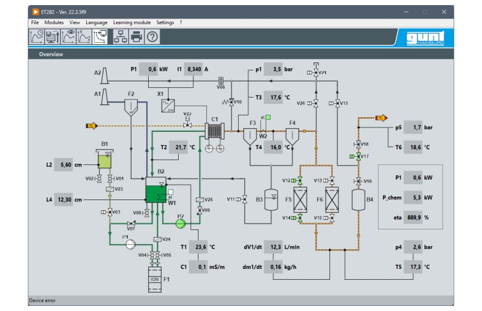Toggle valve V12 above filter F5
Viewport: 482px width, 311px height.
click(300, 181)
